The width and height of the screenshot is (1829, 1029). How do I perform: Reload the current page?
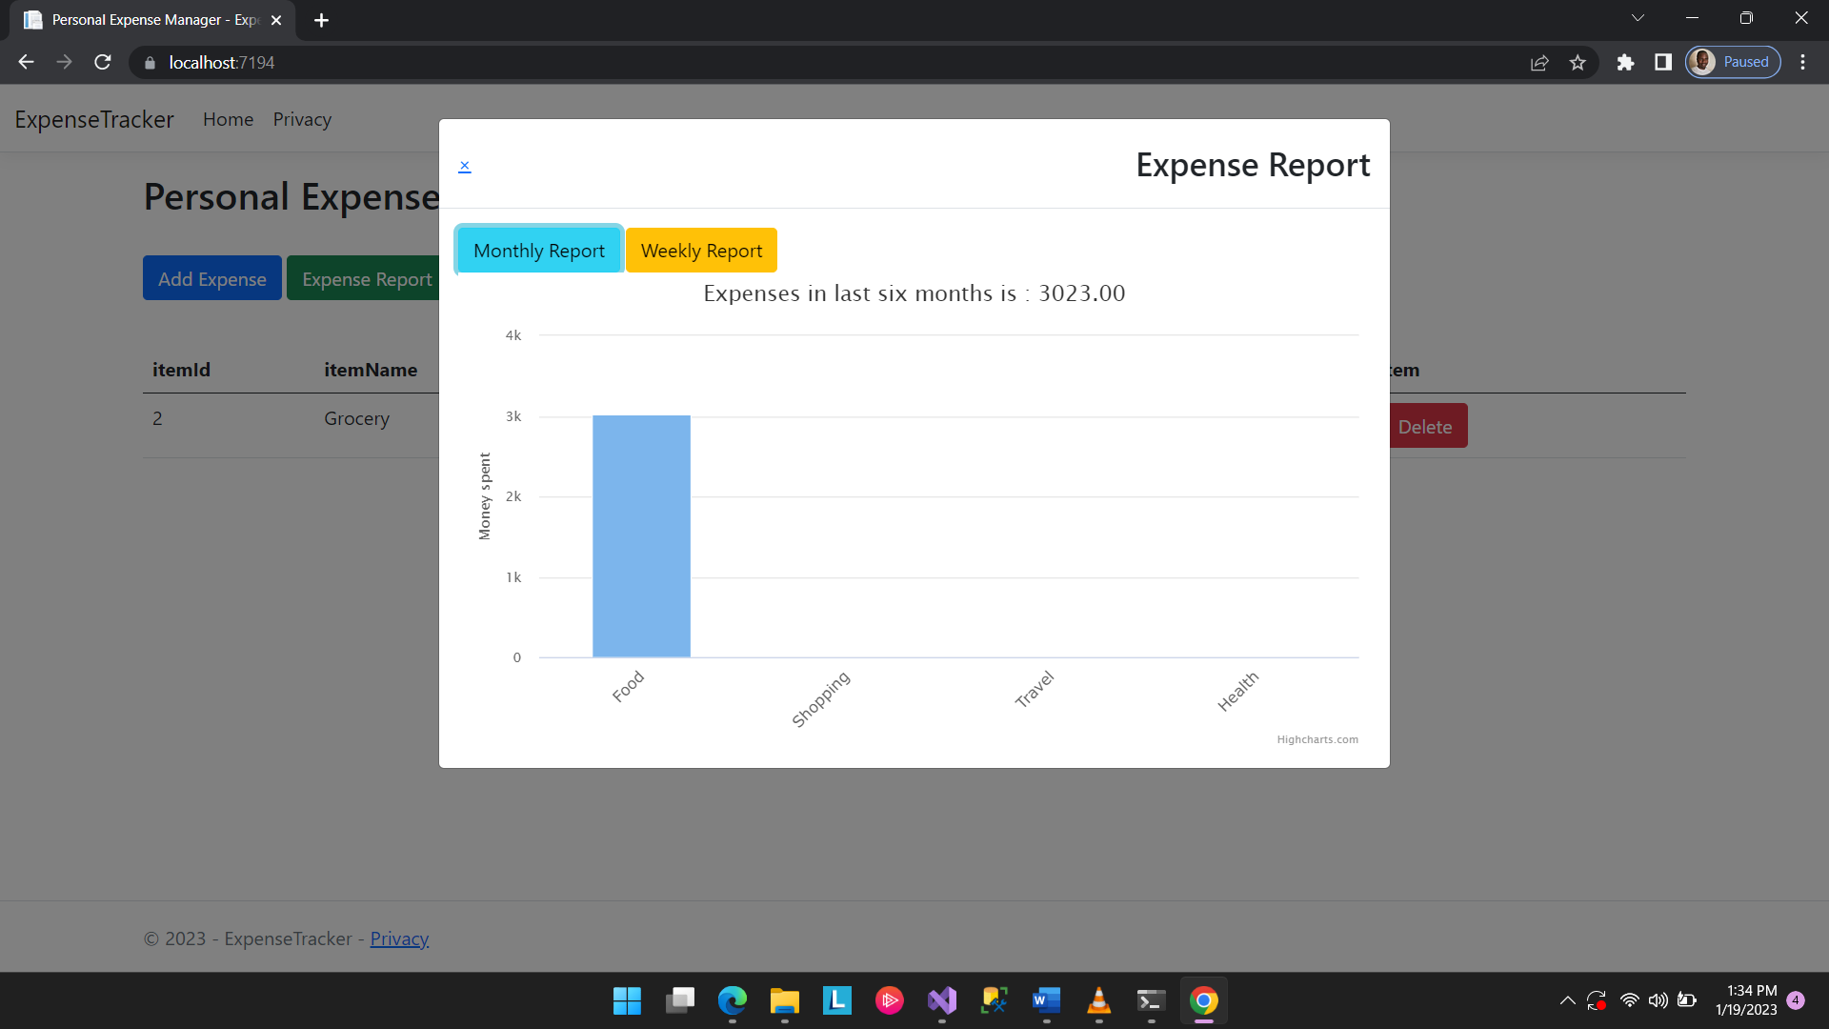(x=102, y=62)
